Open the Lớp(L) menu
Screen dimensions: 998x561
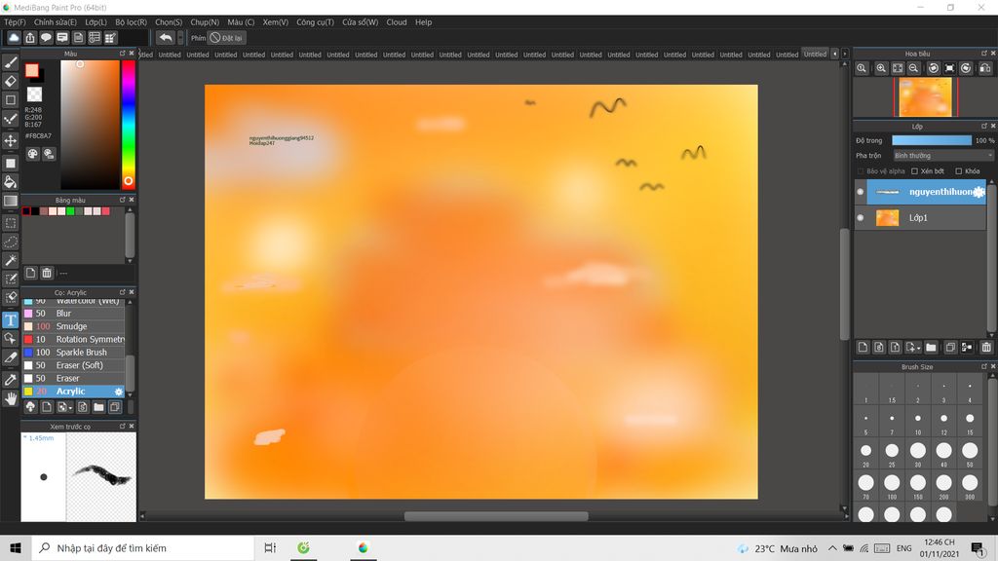point(96,22)
